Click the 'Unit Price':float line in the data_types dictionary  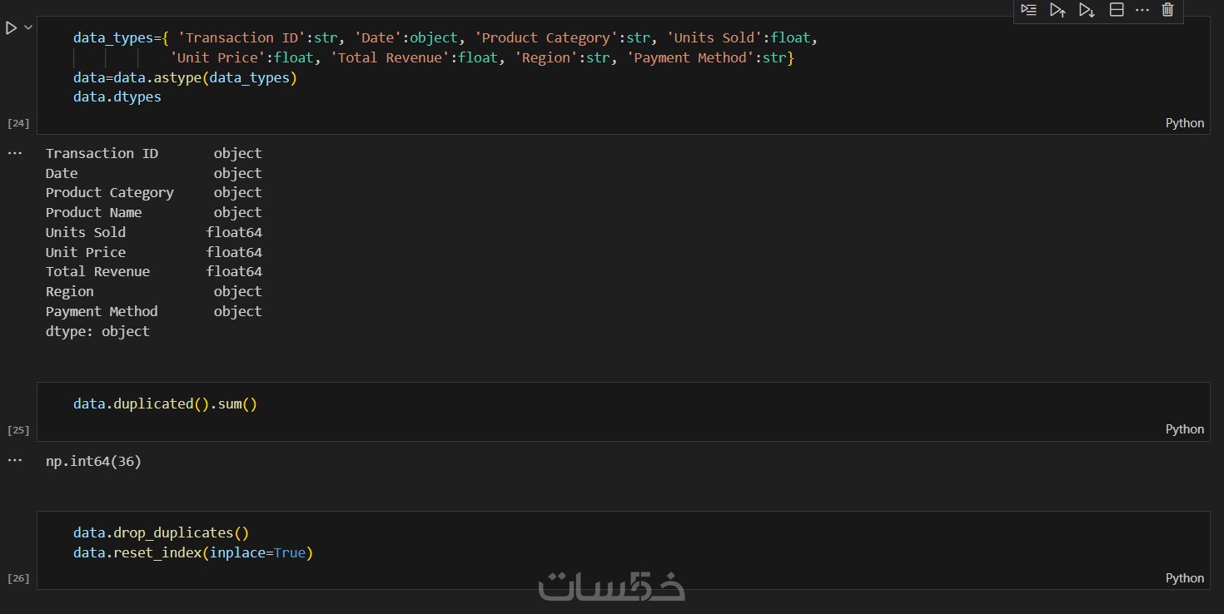point(482,58)
